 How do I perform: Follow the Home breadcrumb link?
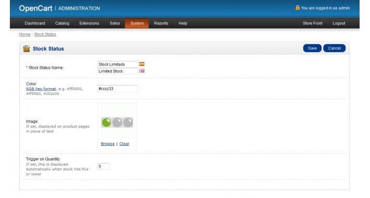pos(24,34)
